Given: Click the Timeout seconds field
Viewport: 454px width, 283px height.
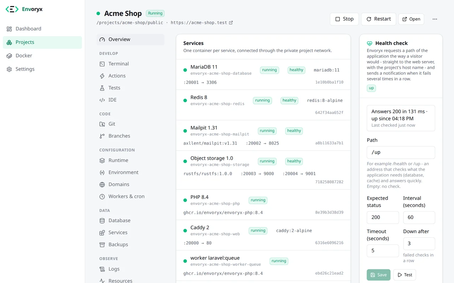Looking at the screenshot, I should pos(383,251).
